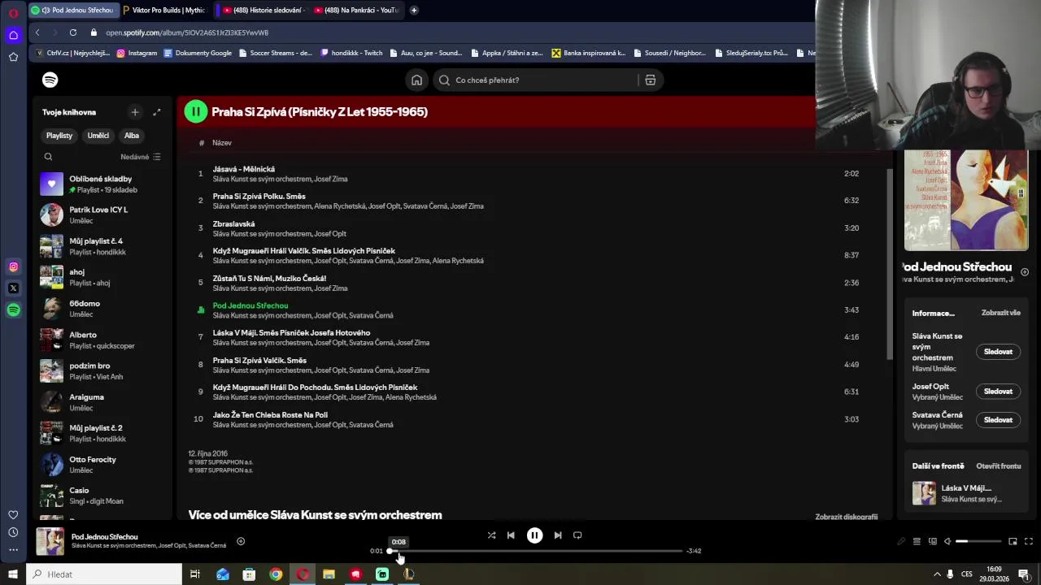Toggle the lyrics microphone icon

pyautogui.click(x=901, y=541)
